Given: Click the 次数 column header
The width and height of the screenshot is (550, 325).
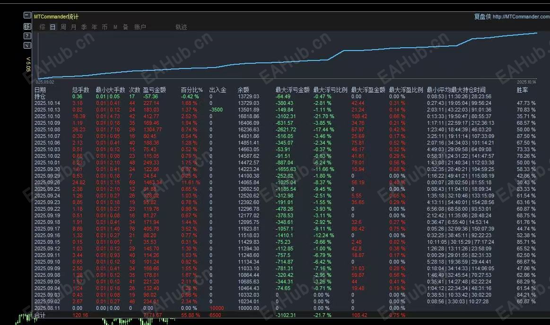Looking at the screenshot, I should pyautogui.click(x=134, y=90).
